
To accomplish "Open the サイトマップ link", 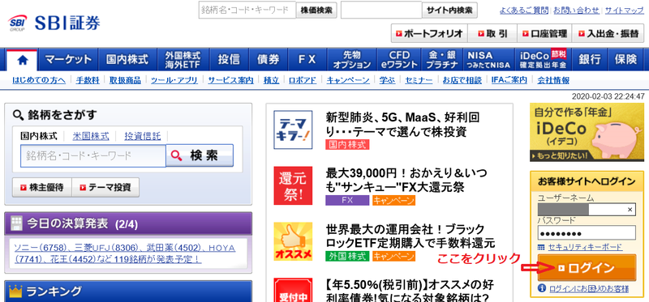I will click(625, 11).
